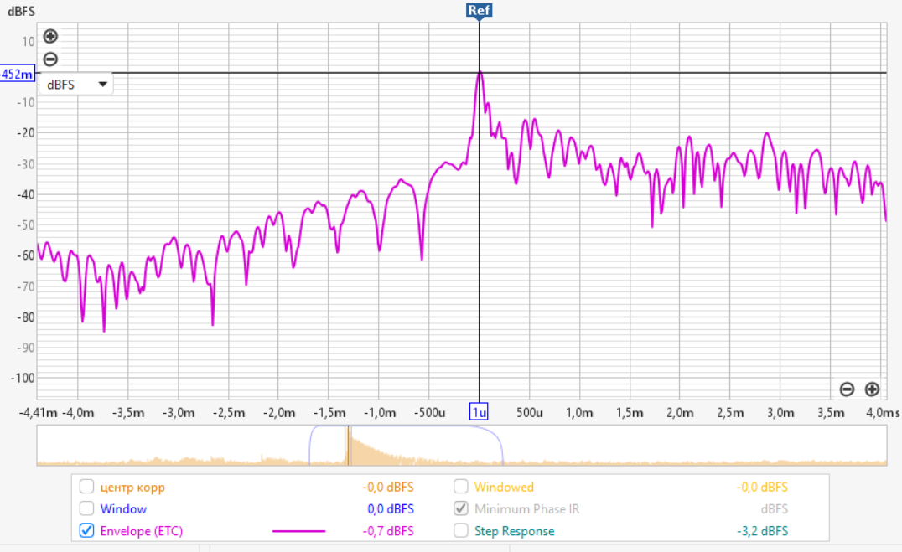The width and height of the screenshot is (902, 552).
Task: Open the dBFS units dropdown
Action: click(77, 84)
